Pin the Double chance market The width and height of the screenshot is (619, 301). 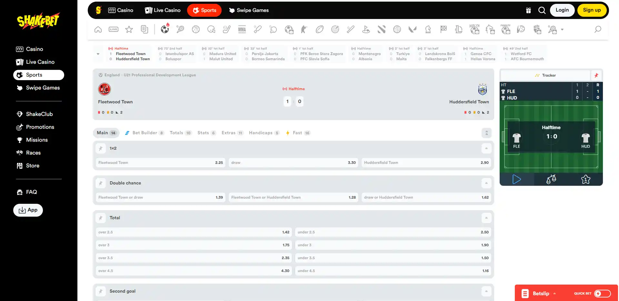101,183
